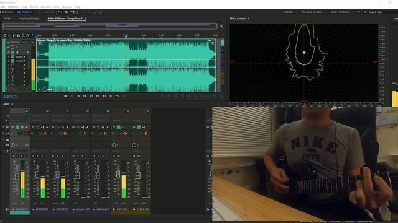Toggle power of Amplify effect slot
Viewport: 398px width, 223px height.
[12, 61]
